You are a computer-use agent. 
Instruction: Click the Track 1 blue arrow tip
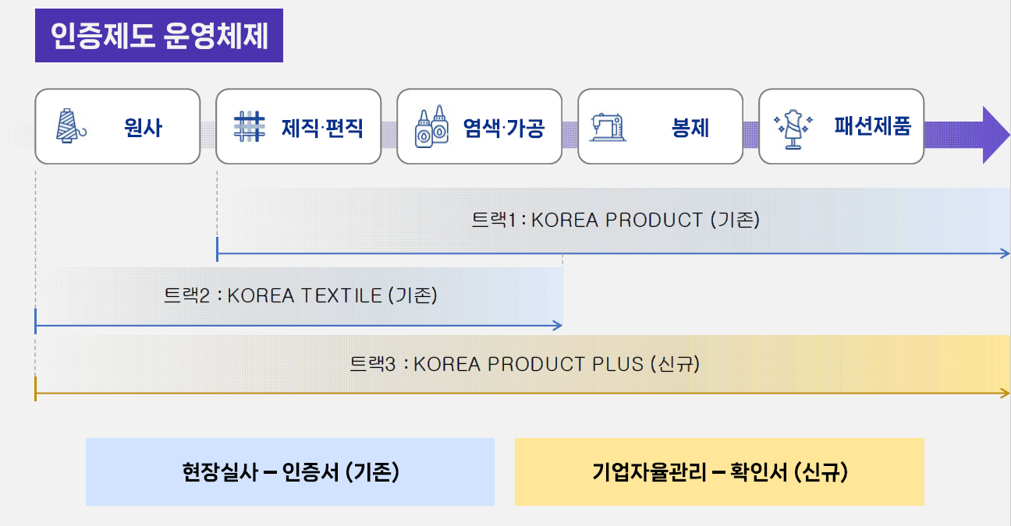(1006, 253)
